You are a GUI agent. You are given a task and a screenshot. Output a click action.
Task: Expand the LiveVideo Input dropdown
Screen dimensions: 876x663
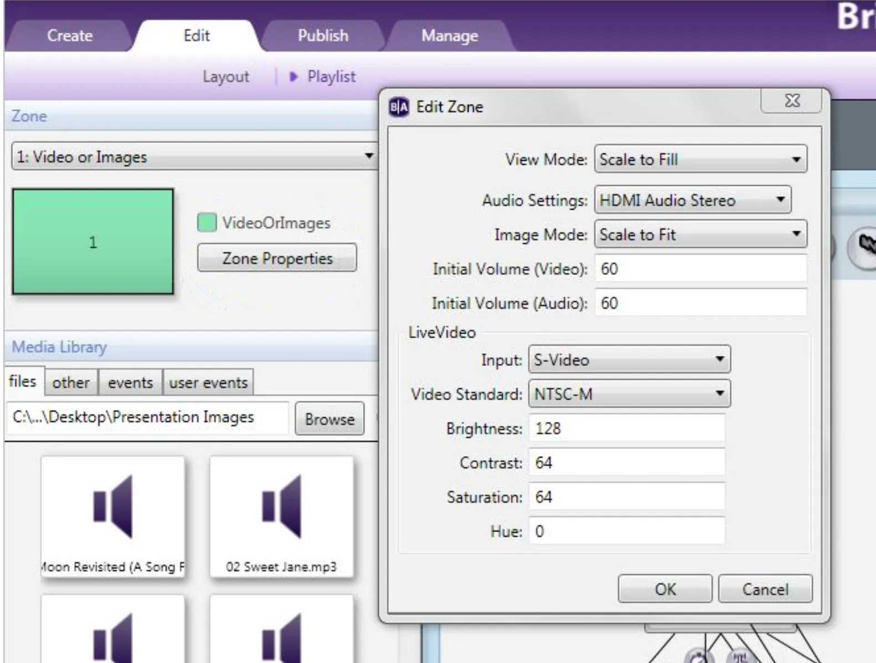click(629, 360)
